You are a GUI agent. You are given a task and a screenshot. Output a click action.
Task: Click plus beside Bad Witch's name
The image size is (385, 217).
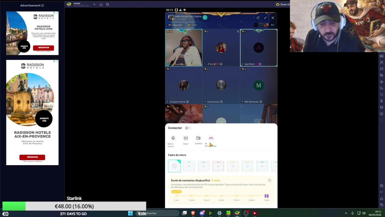pyautogui.click(x=260, y=64)
